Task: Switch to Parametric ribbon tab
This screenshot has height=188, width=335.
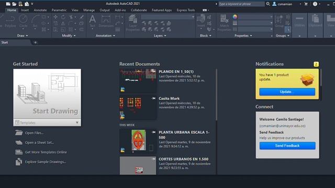Action: click(x=59, y=10)
